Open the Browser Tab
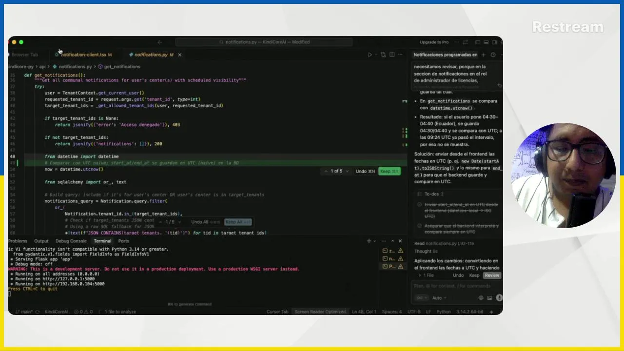 tap(24, 55)
